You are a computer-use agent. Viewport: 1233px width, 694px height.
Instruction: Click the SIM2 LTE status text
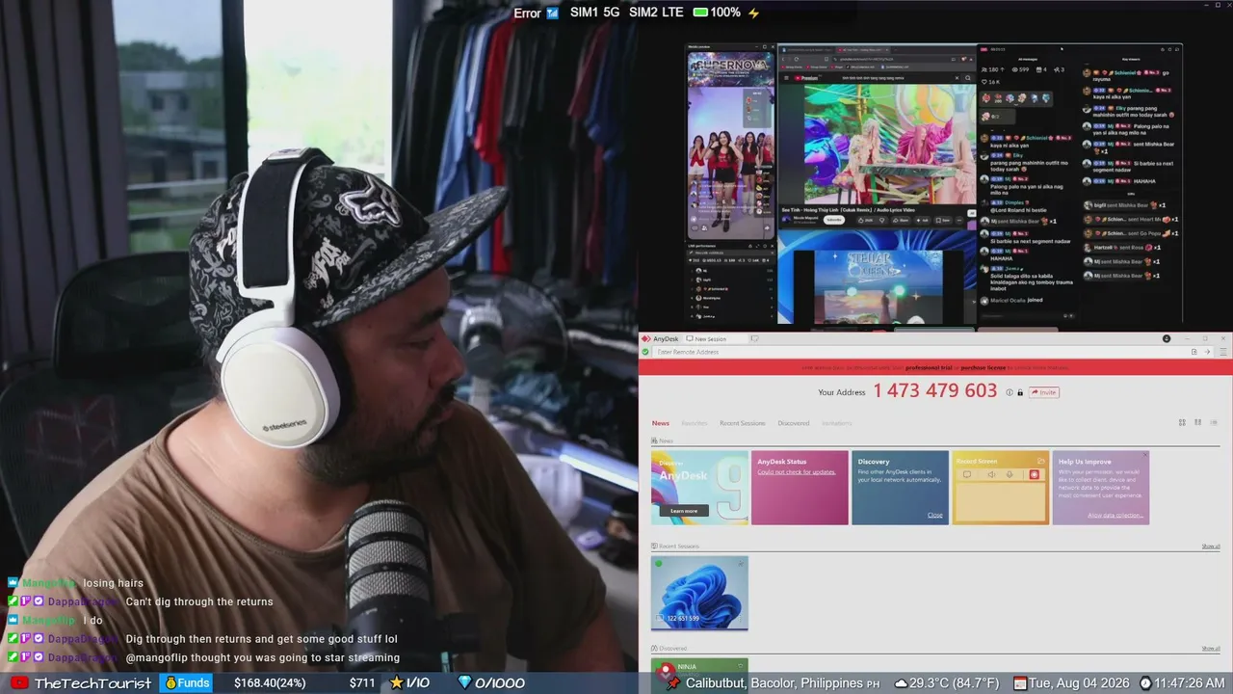click(x=656, y=13)
